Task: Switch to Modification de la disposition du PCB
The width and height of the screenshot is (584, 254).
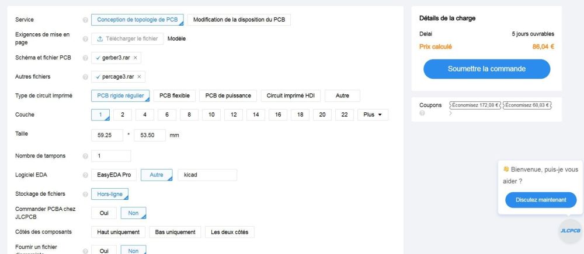Action: pyautogui.click(x=239, y=20)
